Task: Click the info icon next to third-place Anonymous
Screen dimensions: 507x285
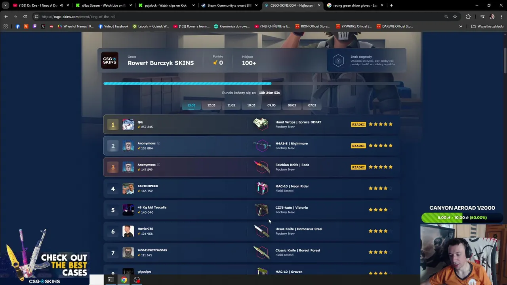Action: 158,165
